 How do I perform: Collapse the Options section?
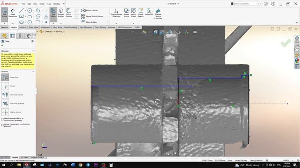coord(33,71)
